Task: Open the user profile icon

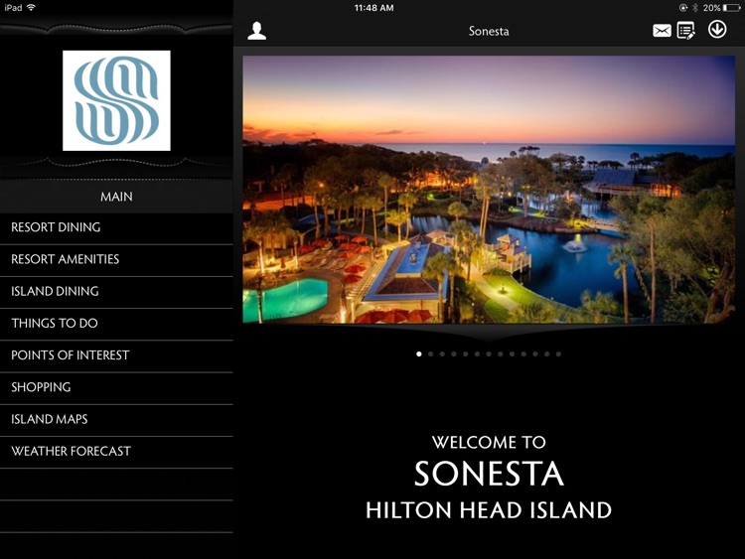Action: point(256,31)
